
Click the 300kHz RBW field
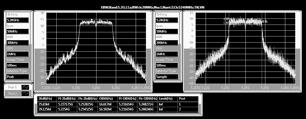pyautogui.click(x=17, y=43)
